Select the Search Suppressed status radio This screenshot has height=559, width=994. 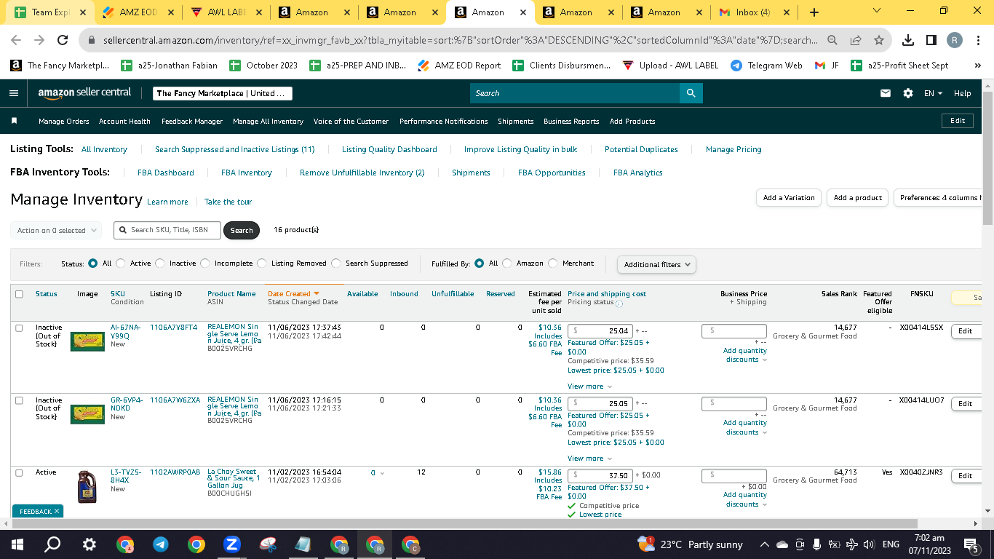point(336,263)
